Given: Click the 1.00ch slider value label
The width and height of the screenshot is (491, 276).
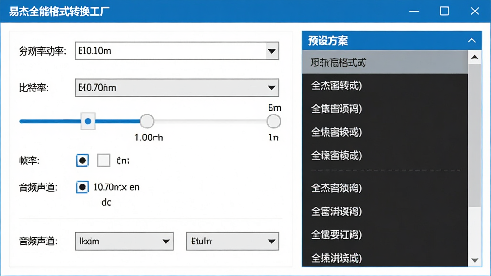Looking at the screenshot, I should 149,138.
